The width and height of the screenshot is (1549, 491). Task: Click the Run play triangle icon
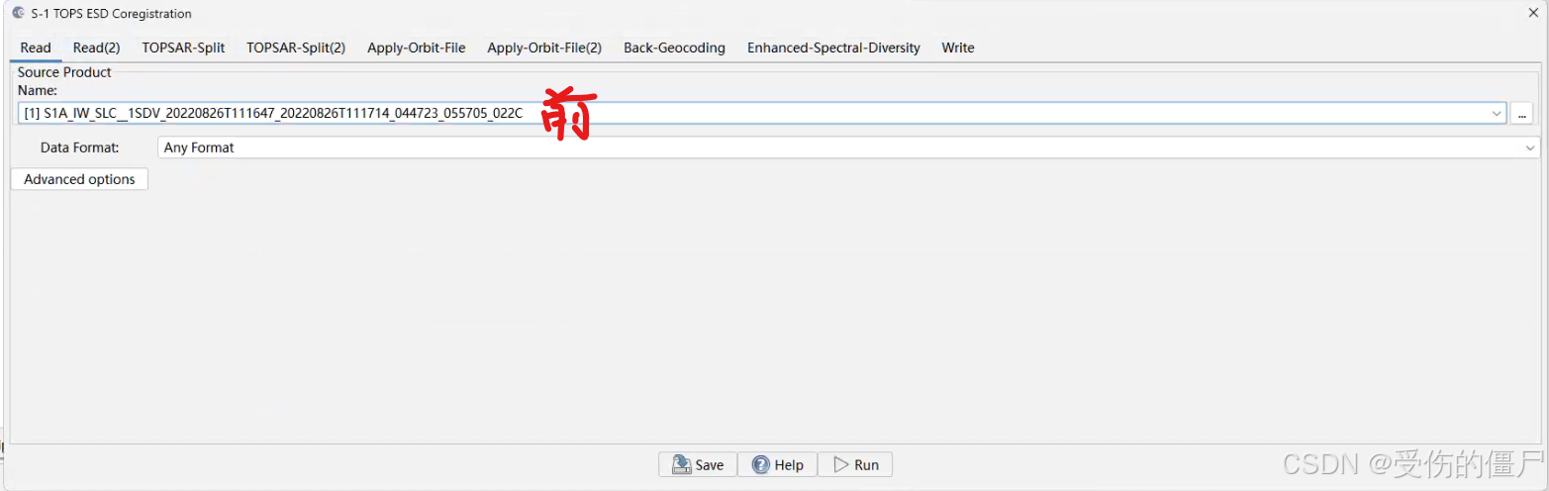click(840, 465)
